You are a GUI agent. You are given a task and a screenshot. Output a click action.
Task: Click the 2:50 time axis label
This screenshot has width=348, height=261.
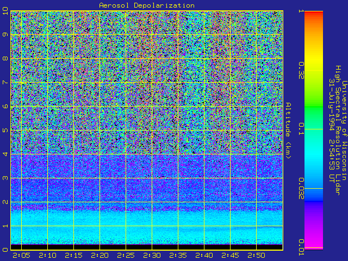pos(256,256)
